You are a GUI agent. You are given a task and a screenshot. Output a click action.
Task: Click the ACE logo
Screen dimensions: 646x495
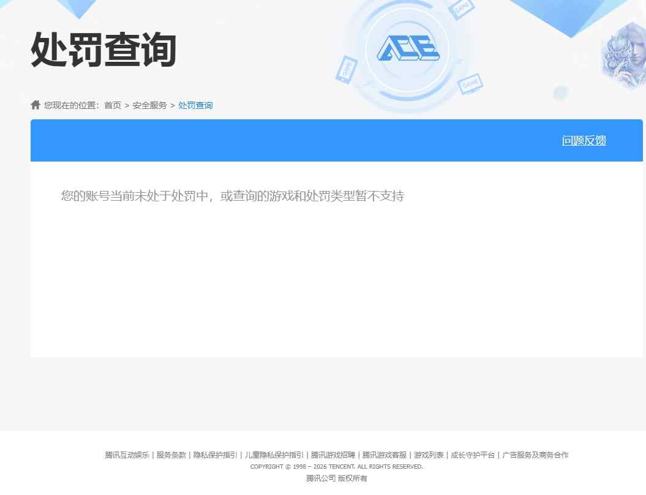point(408,48)
